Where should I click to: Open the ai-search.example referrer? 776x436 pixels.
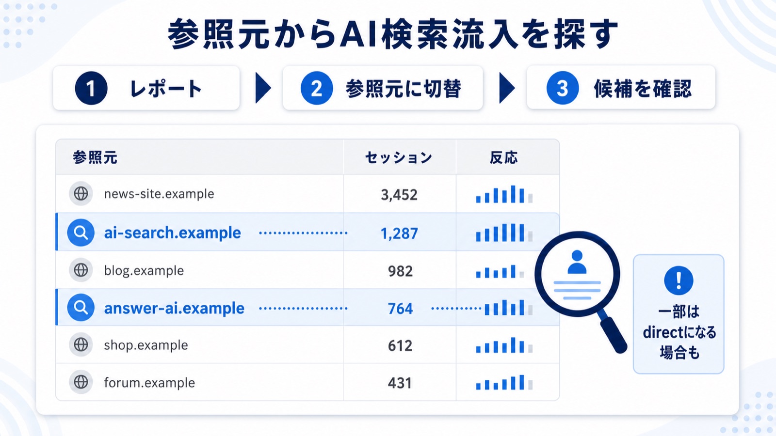[x=173, y=233]
